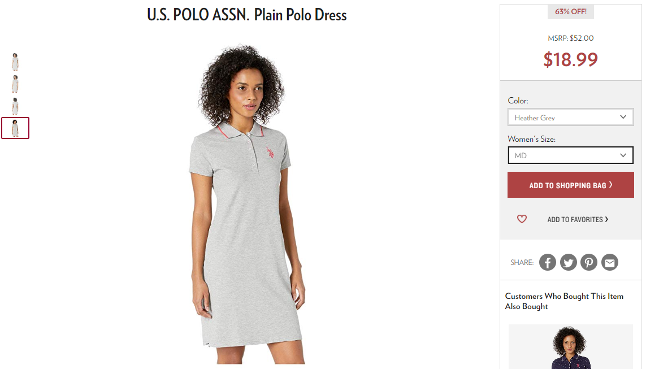
Task: Open the recommended navy polo product image
Action: tap(571, 347)
